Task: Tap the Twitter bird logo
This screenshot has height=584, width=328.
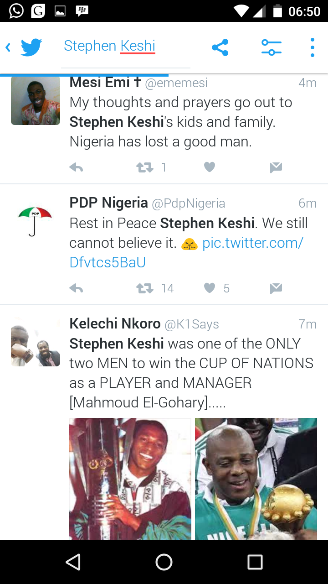Action: tap(31, 47)
